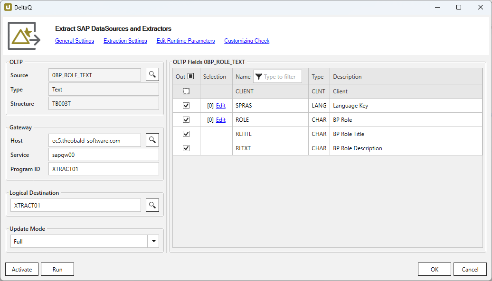Screen dimensions: 492x281
Task: Open the General Settings link
Action: 75,41
